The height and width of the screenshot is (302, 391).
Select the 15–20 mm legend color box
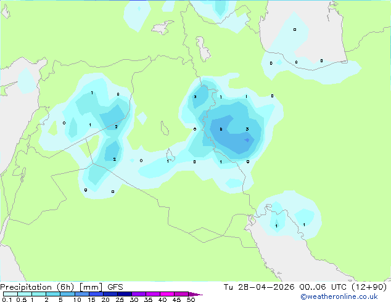96,294
